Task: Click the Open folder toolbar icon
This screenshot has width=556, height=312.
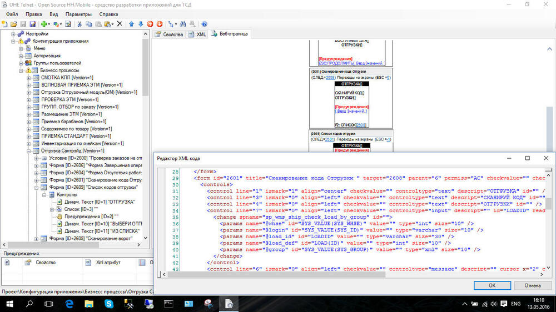Action: tap(14, 24)
